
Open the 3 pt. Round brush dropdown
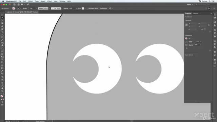(x=62, y=8)
